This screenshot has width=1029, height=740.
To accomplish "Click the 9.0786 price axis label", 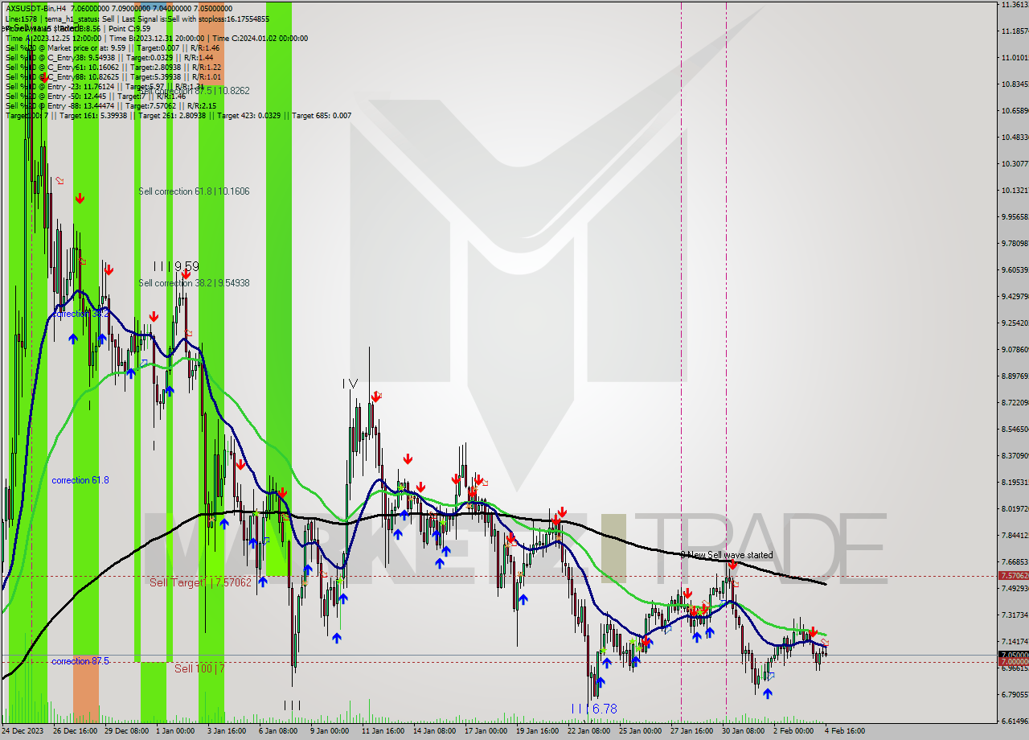I will pos(1015,350).
